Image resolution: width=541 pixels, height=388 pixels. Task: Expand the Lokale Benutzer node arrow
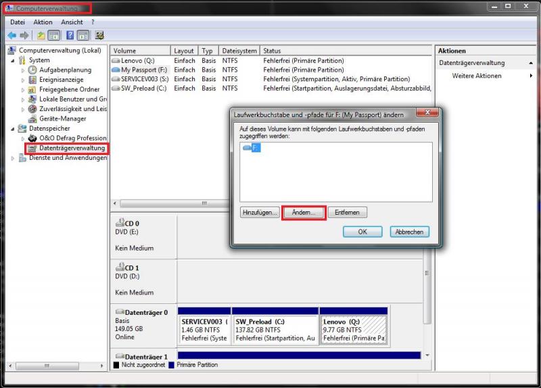click(23, 99)
